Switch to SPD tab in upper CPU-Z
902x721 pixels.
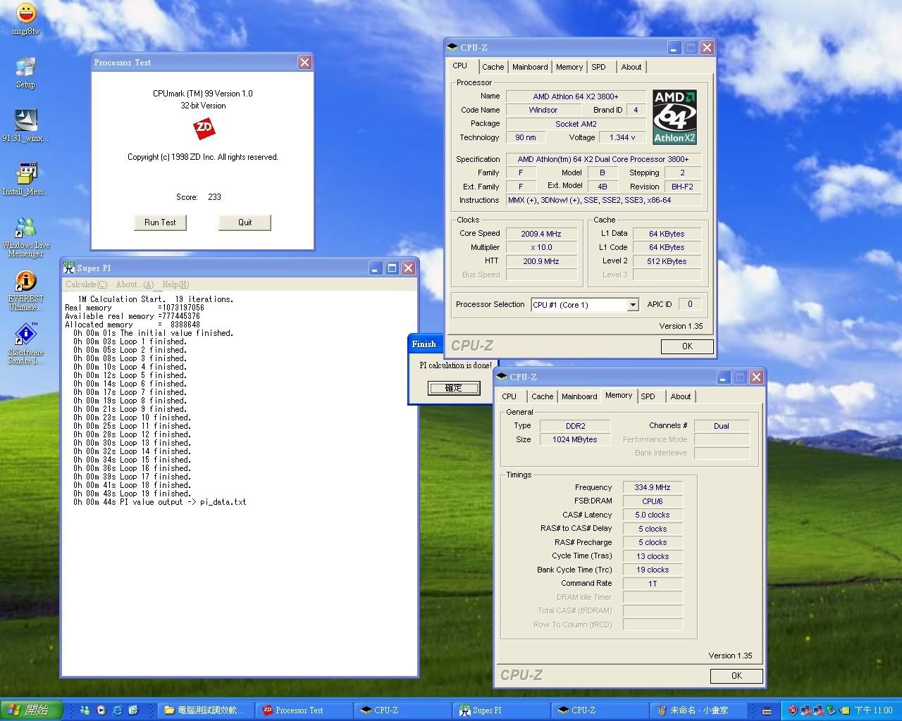(598, 67)
